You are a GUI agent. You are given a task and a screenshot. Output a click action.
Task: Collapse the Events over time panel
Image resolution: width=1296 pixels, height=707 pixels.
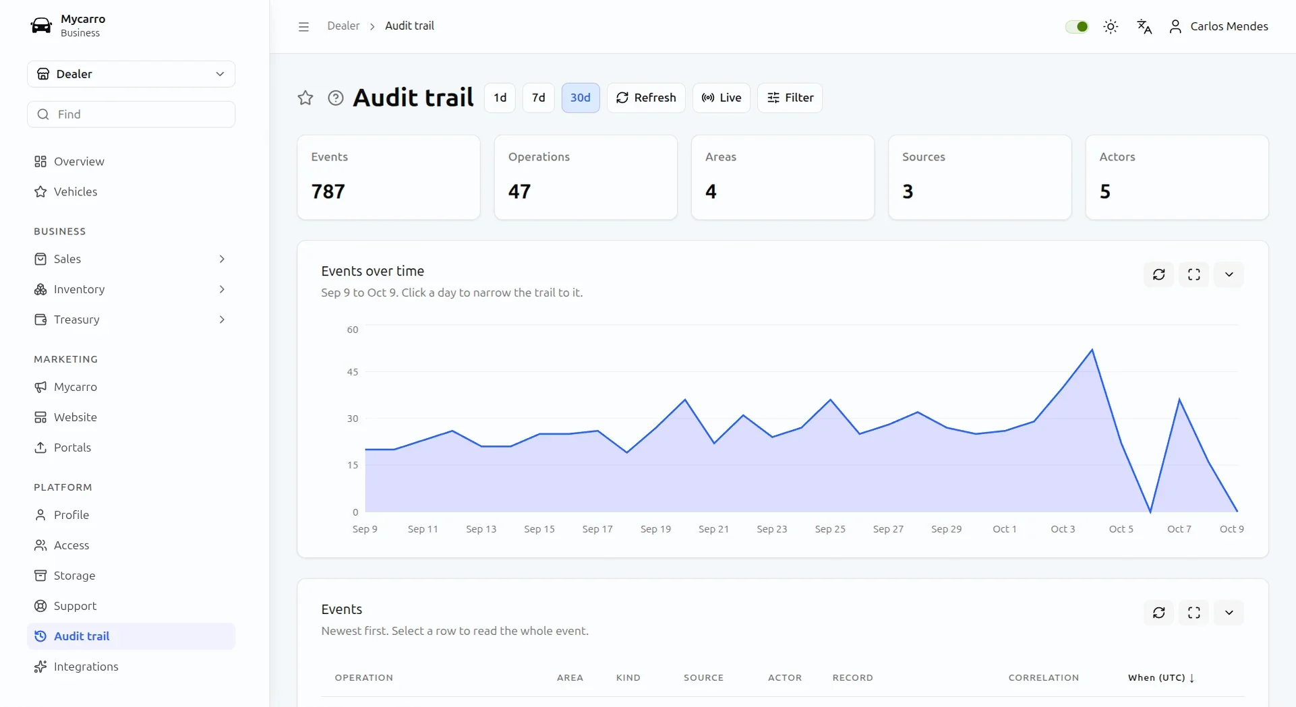[x=1229, y=274]
